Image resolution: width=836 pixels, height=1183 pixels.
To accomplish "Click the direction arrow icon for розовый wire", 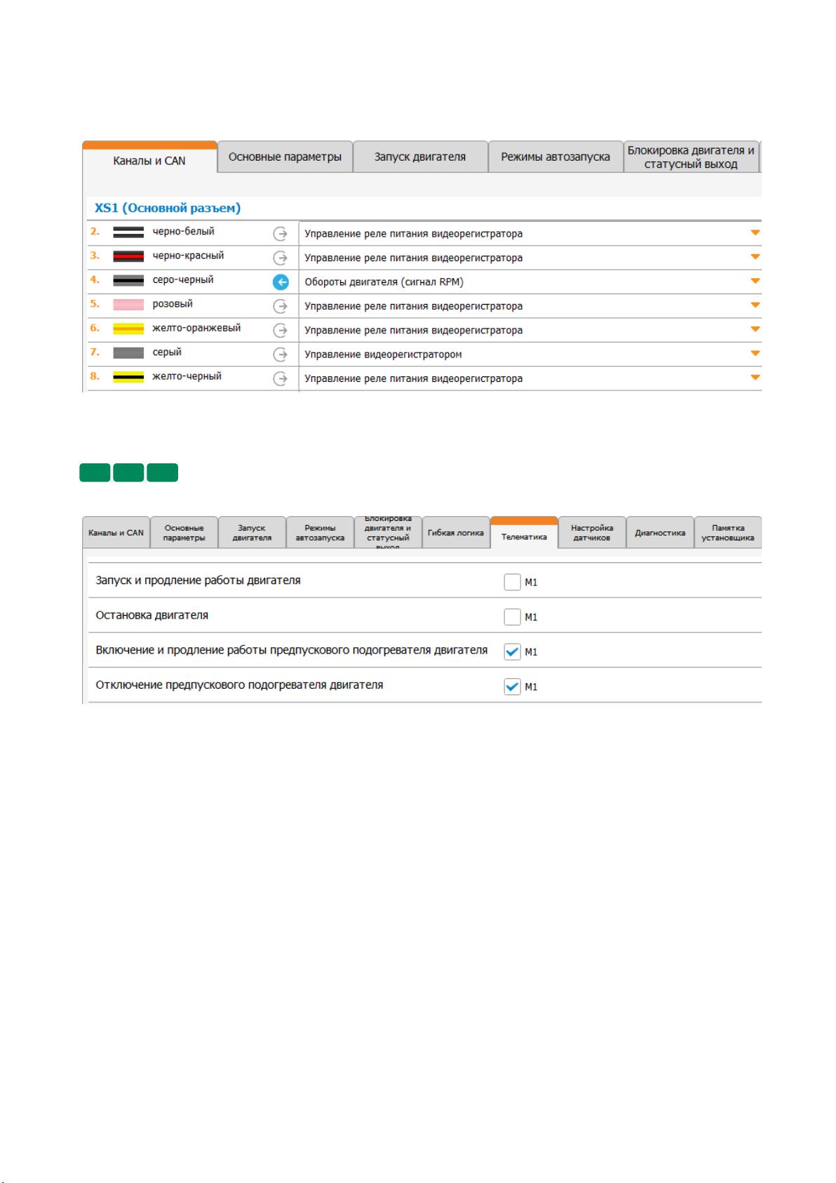I will coord(280,306).
